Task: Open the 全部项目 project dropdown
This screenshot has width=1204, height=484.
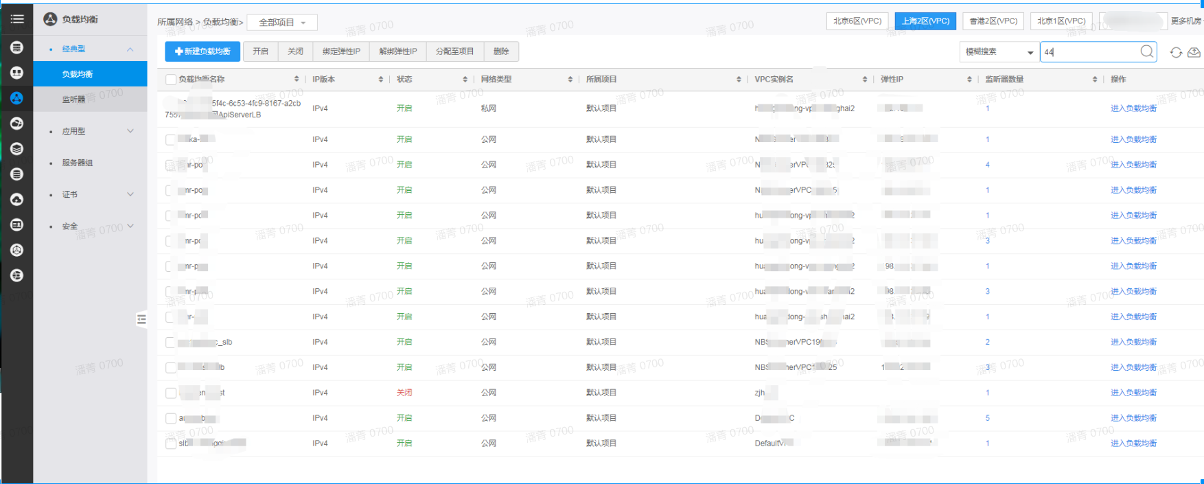Action: 281,23
